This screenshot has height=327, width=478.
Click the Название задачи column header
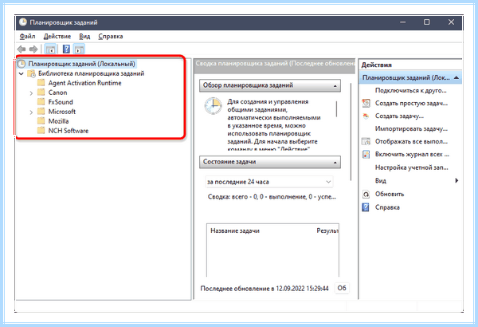(235, 230)
